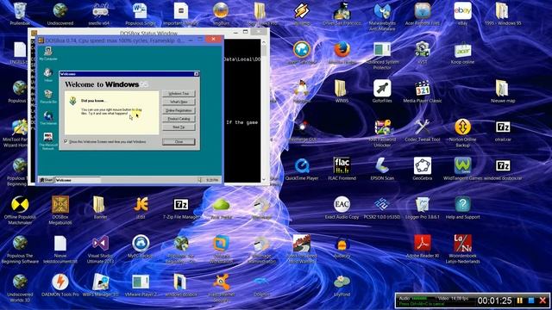The height and width of the screenshot is (310, 552).
Task: Uncheck Show this Welcome Screen checkbox
Action: point(66,141)
